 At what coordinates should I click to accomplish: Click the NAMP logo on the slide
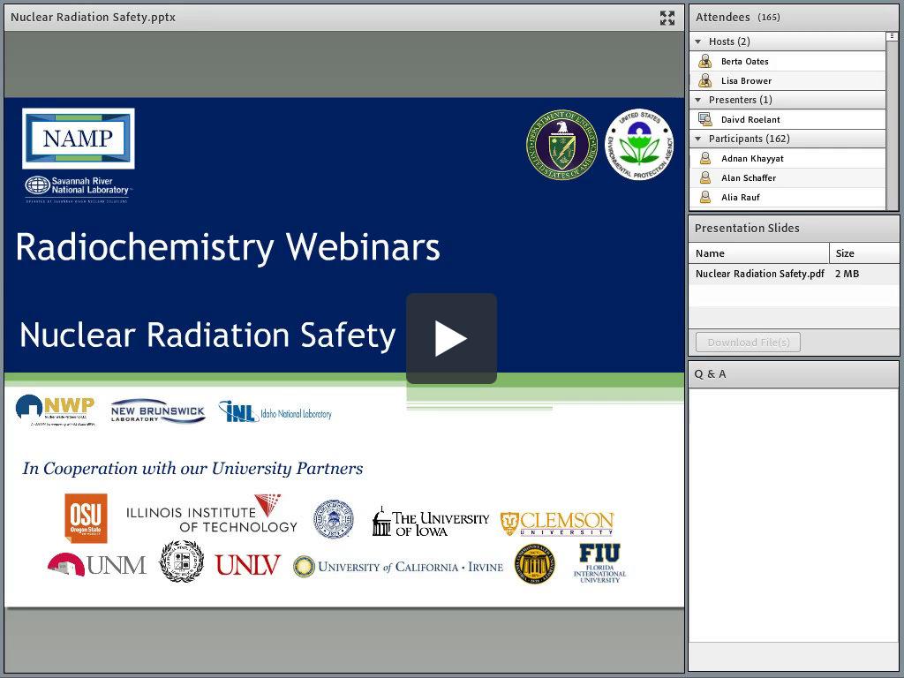click(x=79, y=139)
